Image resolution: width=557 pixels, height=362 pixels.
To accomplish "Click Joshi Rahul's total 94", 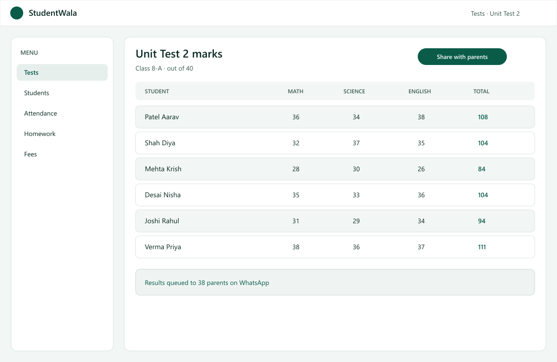I will click(482, 221).
